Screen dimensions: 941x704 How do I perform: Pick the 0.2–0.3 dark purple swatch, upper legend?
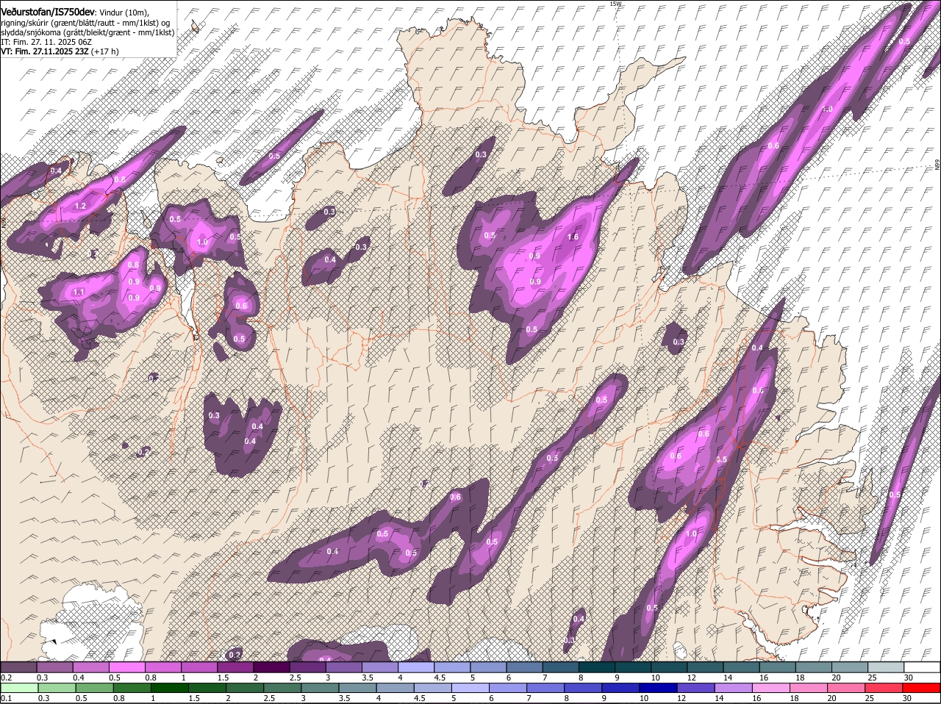coord(19,667)
